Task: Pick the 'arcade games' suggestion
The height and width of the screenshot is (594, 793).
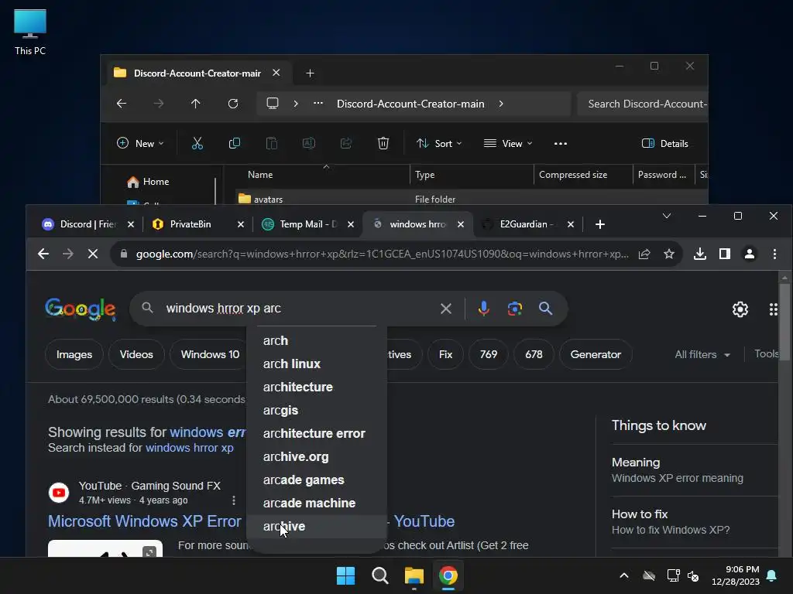Action: [x=317, y=480]
